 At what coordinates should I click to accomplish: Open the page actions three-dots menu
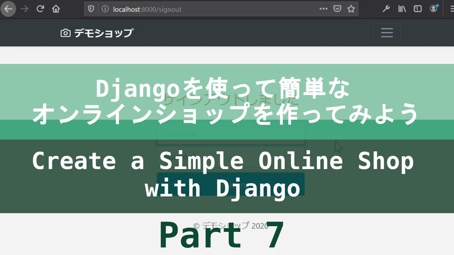[323, 9]
